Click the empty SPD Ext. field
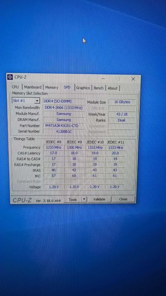166x296 pixels. tap(122, 108)
